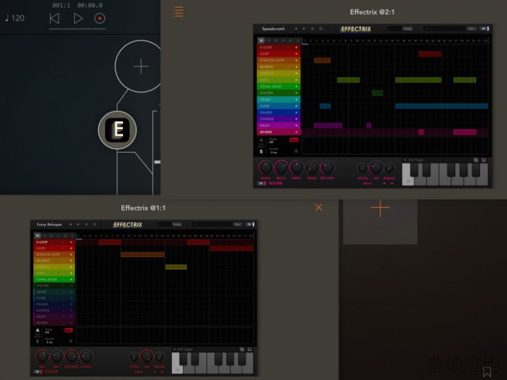
Task: Click the copy icon above the Effectrix @2:1 keyboard
Action: tap(476, 160)
